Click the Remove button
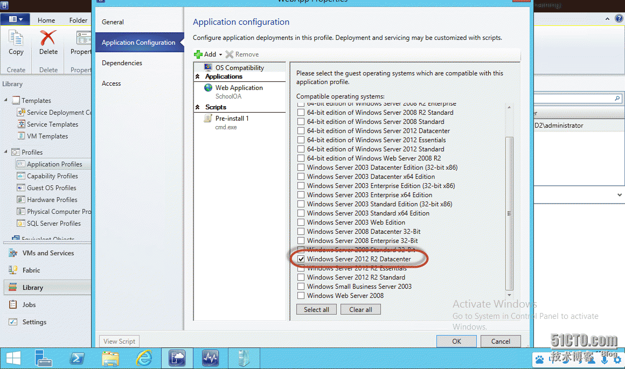The image size is (625, 369). [242, 54]
